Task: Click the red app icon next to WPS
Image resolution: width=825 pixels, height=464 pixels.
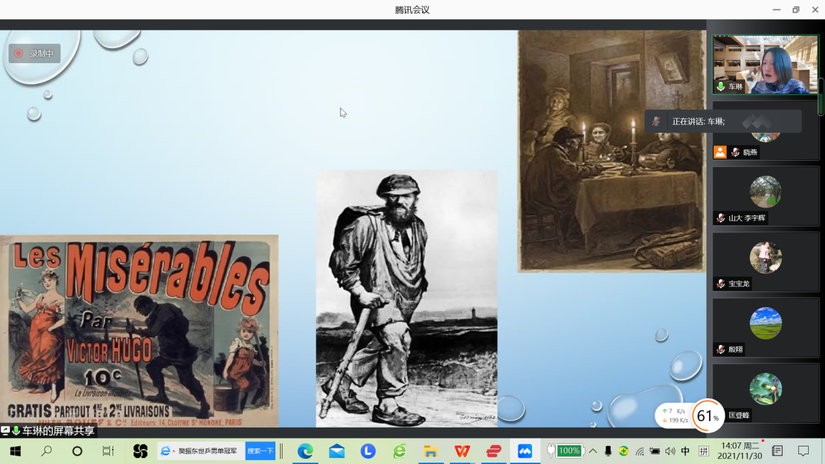Action: [x=494, y=451]
